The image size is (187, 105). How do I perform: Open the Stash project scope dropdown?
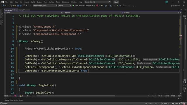tap(33, 13)
